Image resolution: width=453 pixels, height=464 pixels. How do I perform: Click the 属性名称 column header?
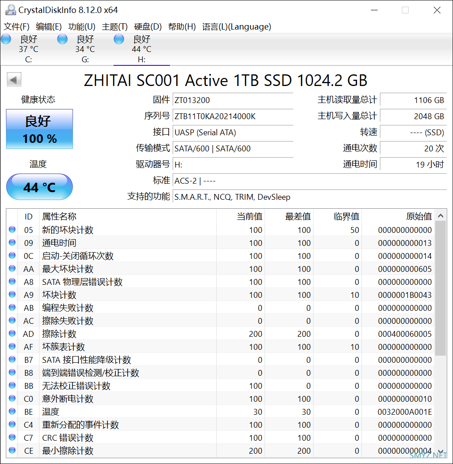click(x=128, y=217)
